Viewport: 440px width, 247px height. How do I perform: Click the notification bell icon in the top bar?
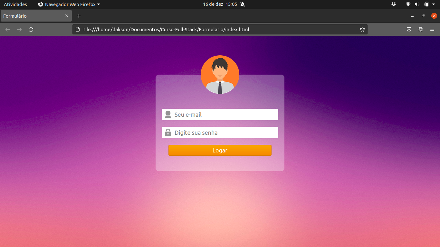[x=242, y=4]
